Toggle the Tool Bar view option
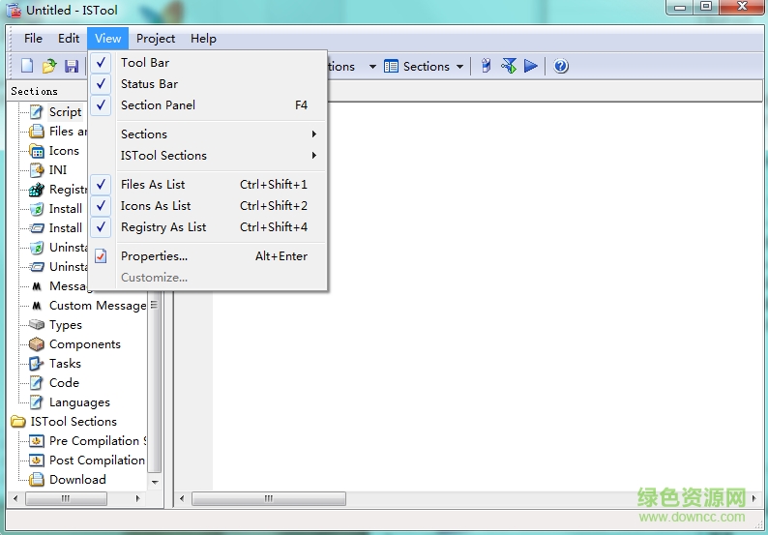The width and height of the screenshot is (768, 535). click(209, 63)
